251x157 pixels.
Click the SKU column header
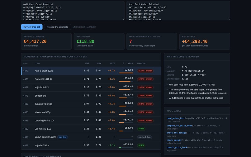pyautogui.click(x=25, y=64)
